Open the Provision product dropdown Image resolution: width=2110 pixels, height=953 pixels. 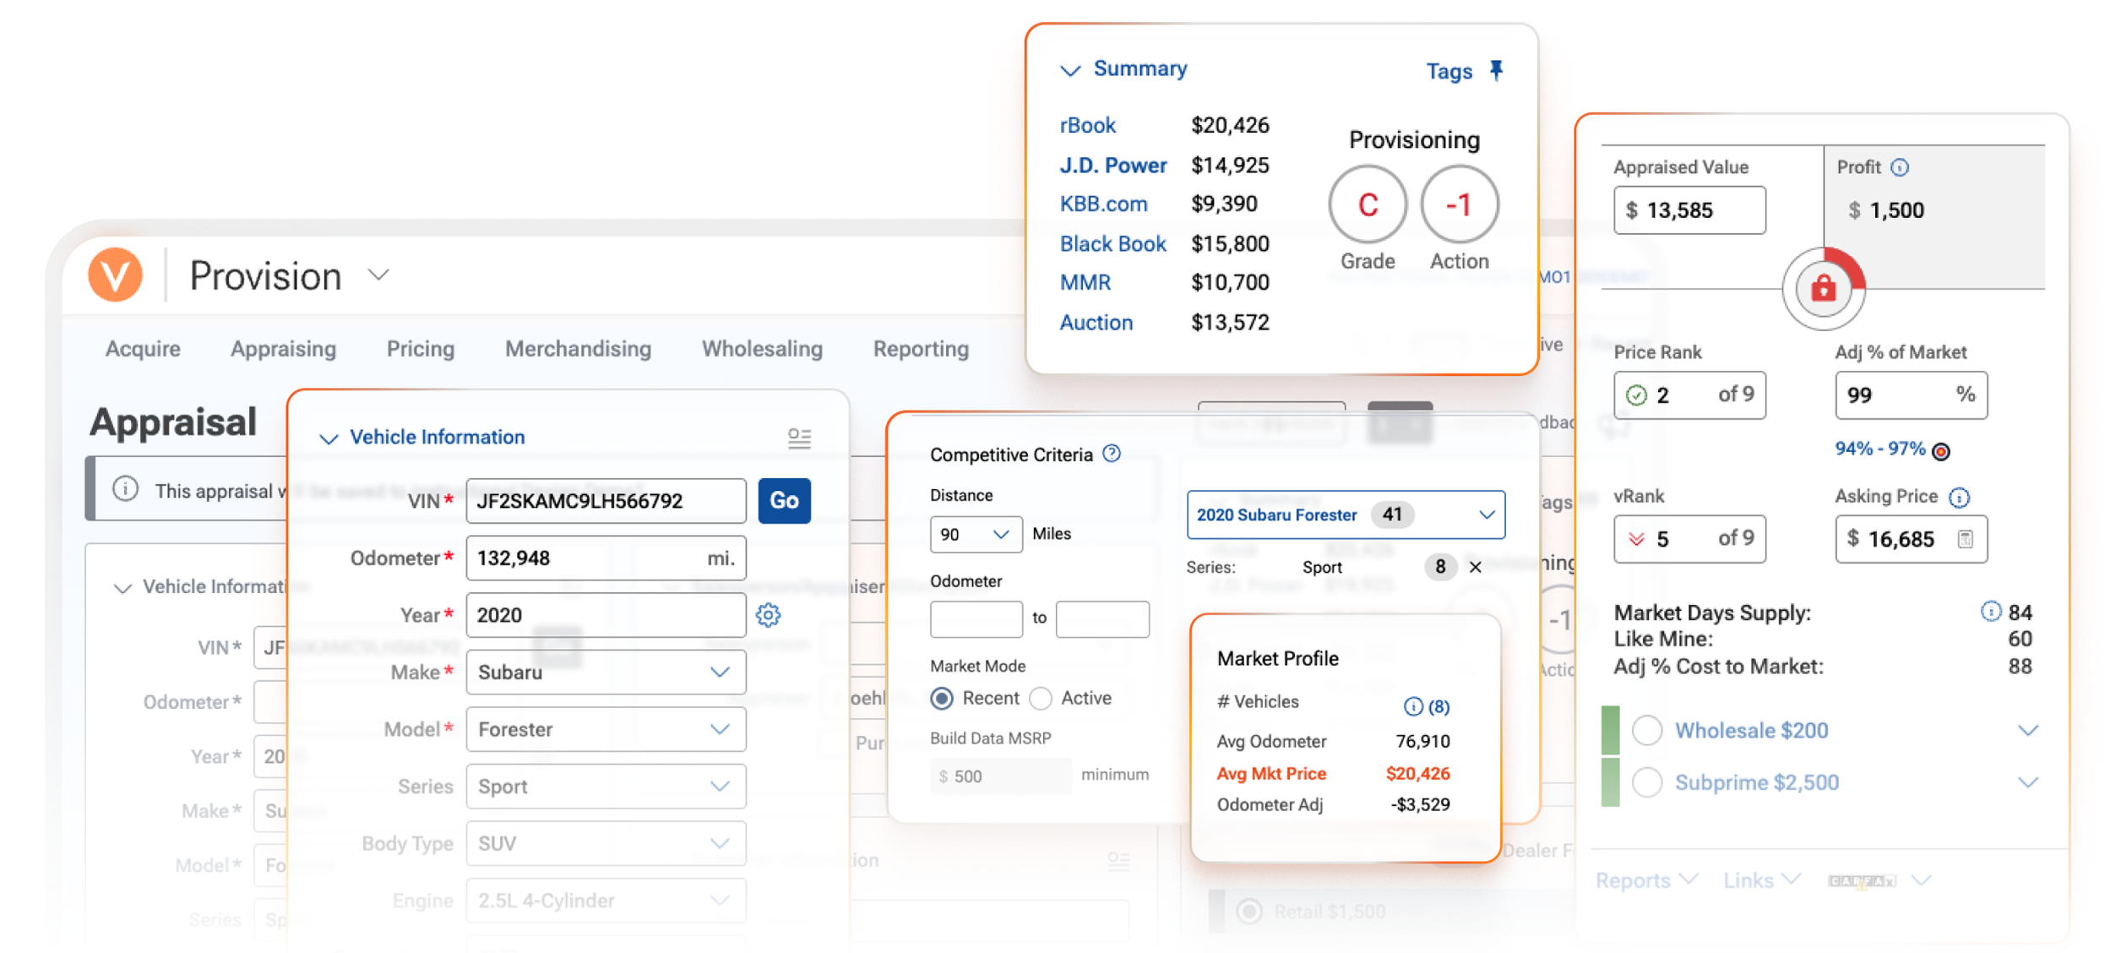point(378,275)
